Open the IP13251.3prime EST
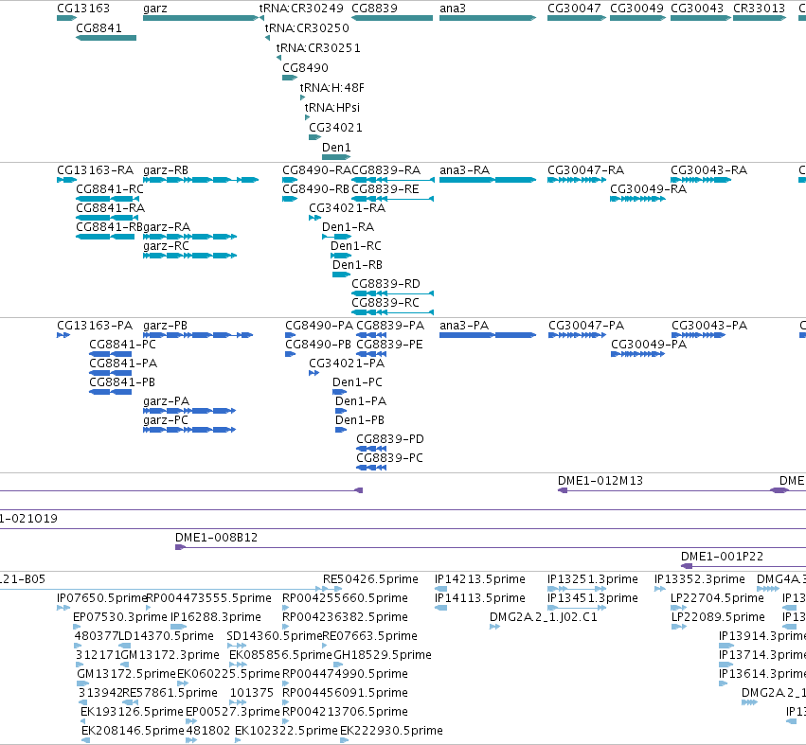The height and width of the screenshot is (745, 806). 577,589
